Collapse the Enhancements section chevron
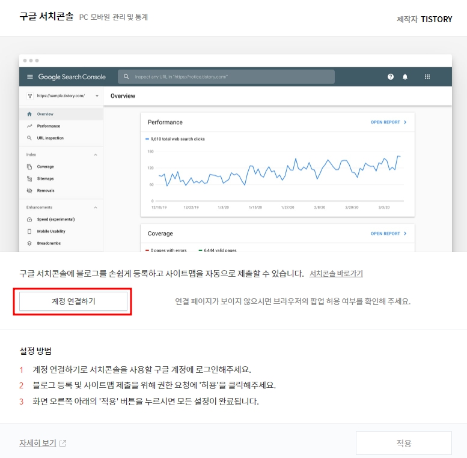467x458 pixels. point(96,207)
